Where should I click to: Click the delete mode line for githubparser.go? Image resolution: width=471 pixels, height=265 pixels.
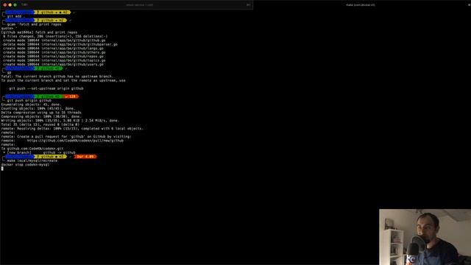point(60,44)
